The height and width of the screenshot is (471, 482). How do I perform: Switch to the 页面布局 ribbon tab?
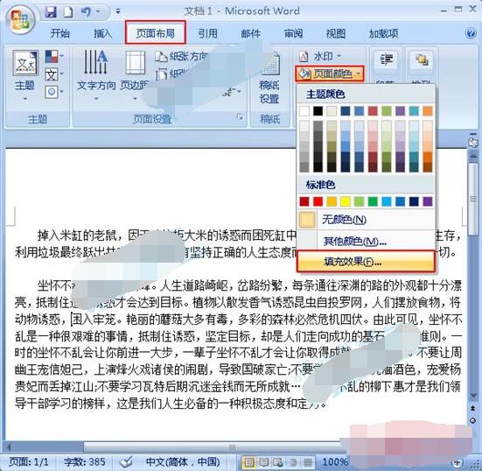pos(155,33)
